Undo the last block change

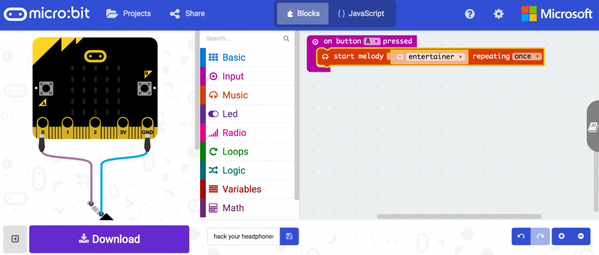(521, 236)
